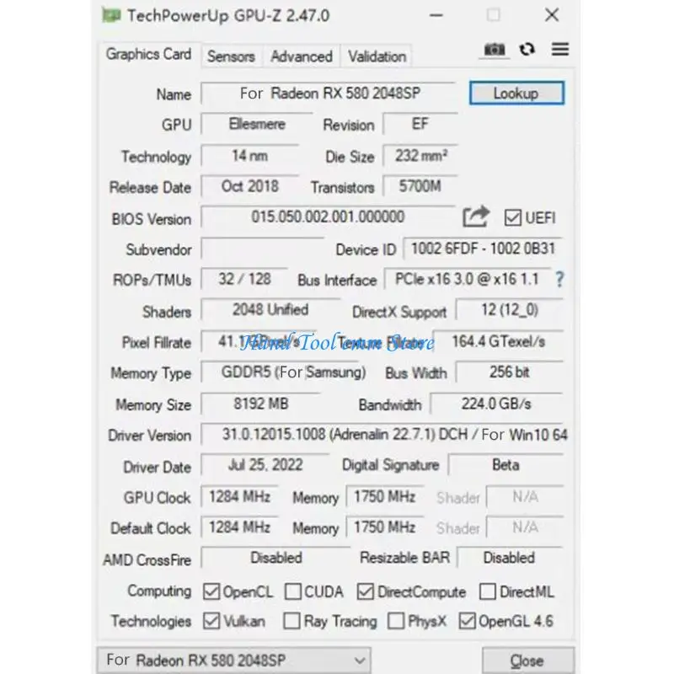Click the Bus Width value 256 bit
This screenshot has width=674, height=674.
click(510, 372)
